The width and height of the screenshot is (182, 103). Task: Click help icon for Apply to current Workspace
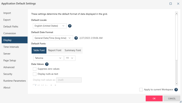pyautogui.click(x=176, y=89)
